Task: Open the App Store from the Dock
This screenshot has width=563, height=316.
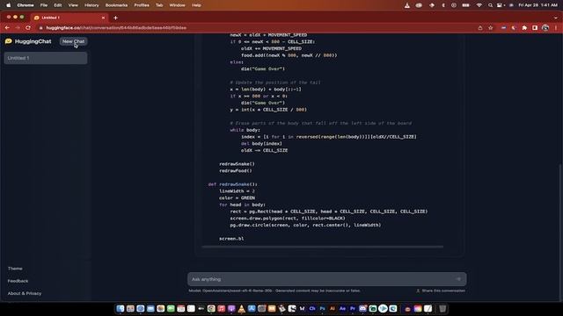Action: click(252, 308)
